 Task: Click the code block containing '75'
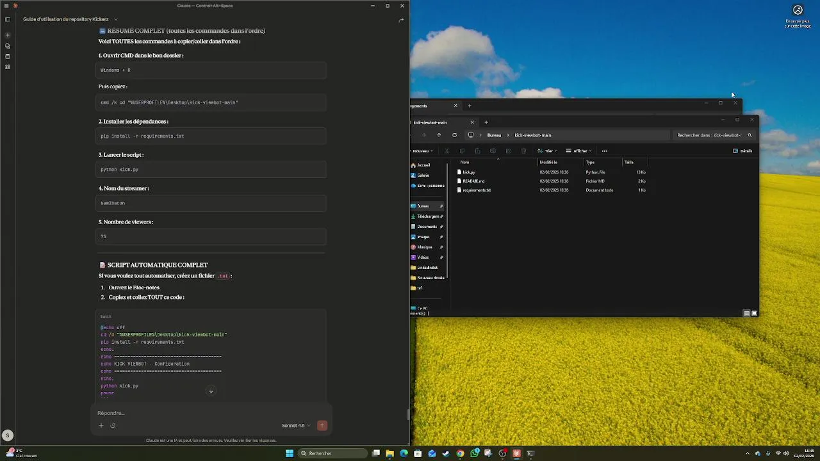click(x=211, y=236)
